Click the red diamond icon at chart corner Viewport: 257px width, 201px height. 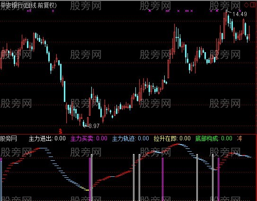click(x=246, y=5)
